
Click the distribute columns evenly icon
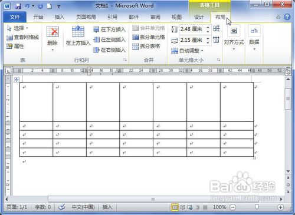point(217,39)
